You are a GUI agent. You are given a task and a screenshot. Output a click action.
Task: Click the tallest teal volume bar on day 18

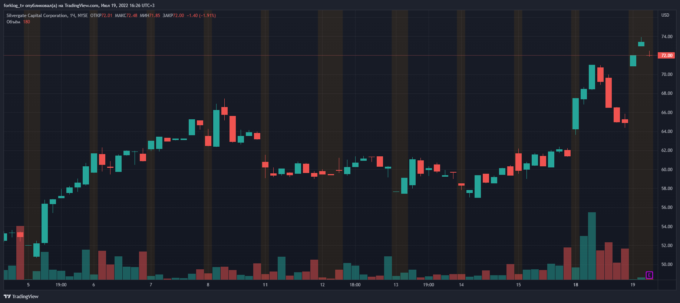[x=592, y=246]
